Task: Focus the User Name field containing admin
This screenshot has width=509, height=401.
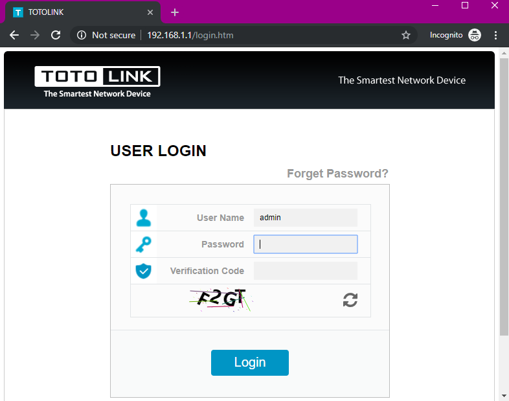Action: pyautogui.click(x=306, y=218)
